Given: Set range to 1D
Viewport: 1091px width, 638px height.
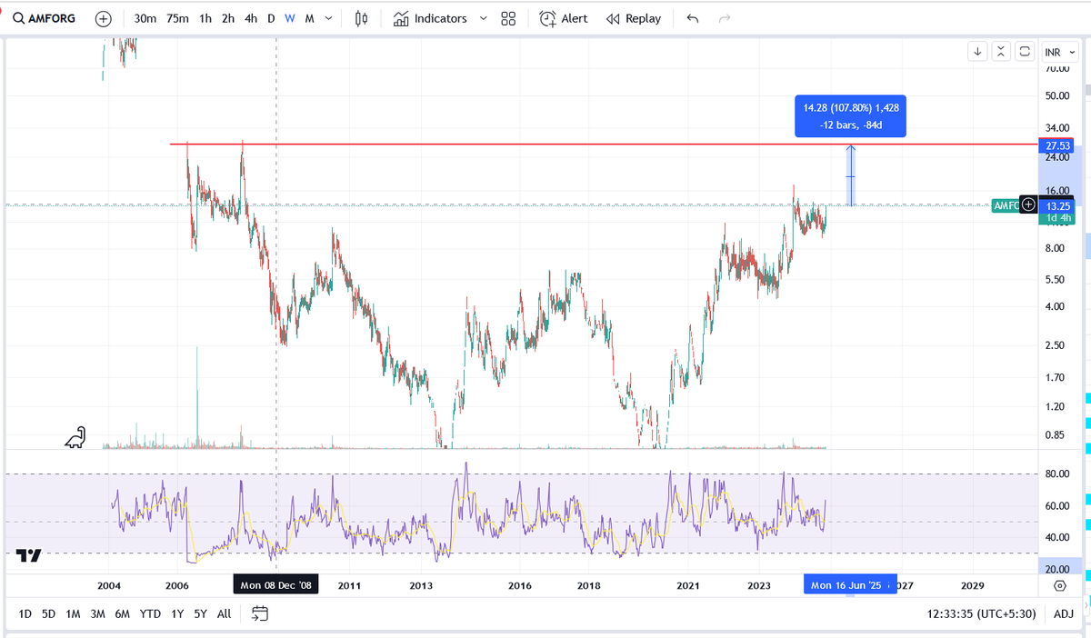Looking at the screenshot, I should [25, 614].
